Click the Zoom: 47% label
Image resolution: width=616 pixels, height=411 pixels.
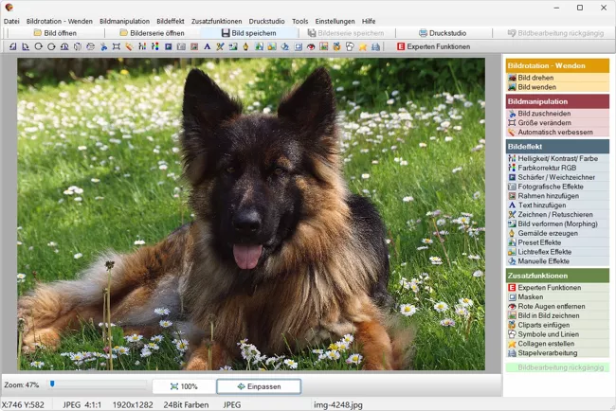[22, 385]
